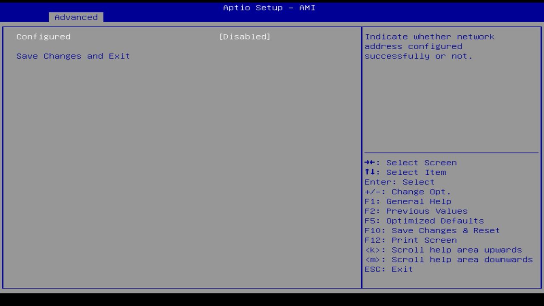
Task: Click the F2 Previous Values entry
Action: pyautogui.click(x=415, y=211)
